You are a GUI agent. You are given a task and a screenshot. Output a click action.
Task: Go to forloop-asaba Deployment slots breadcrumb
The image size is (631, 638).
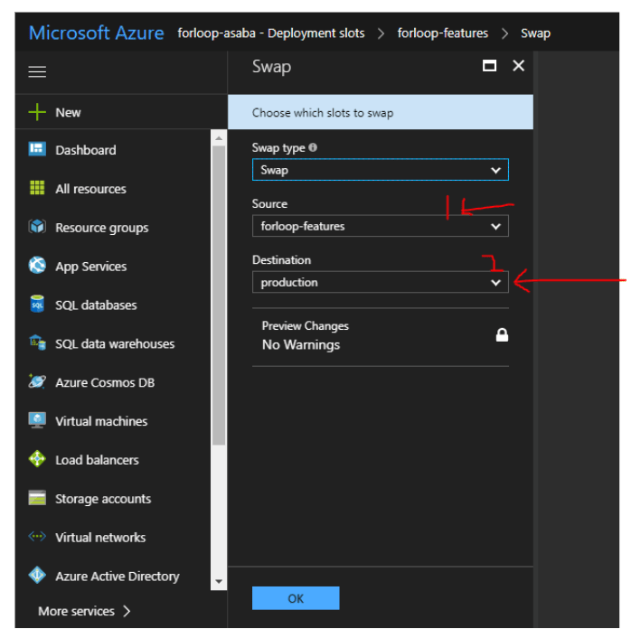pos(271,33)
